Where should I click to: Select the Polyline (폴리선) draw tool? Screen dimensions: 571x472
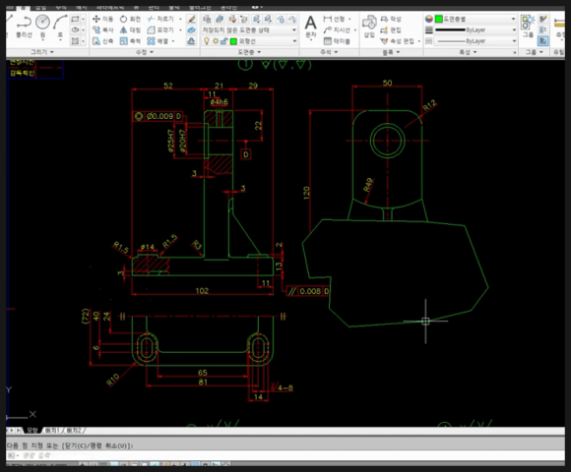24,27
